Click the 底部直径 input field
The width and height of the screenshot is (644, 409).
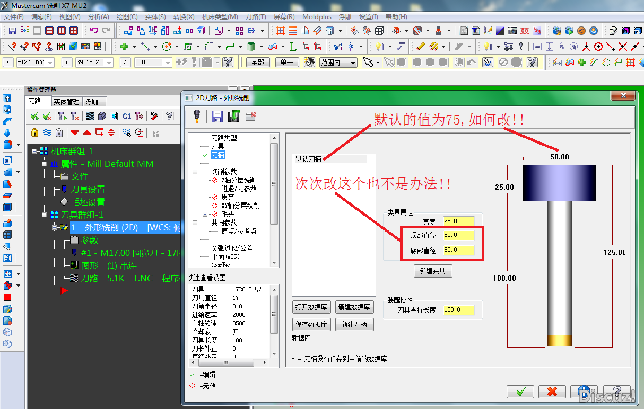[x=458, y=250]
